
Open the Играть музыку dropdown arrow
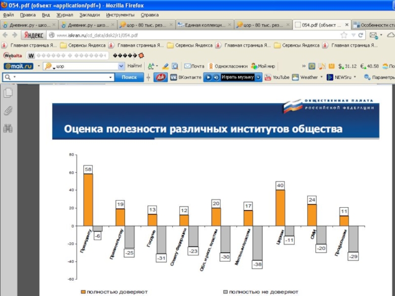click(x=258, y=77)
